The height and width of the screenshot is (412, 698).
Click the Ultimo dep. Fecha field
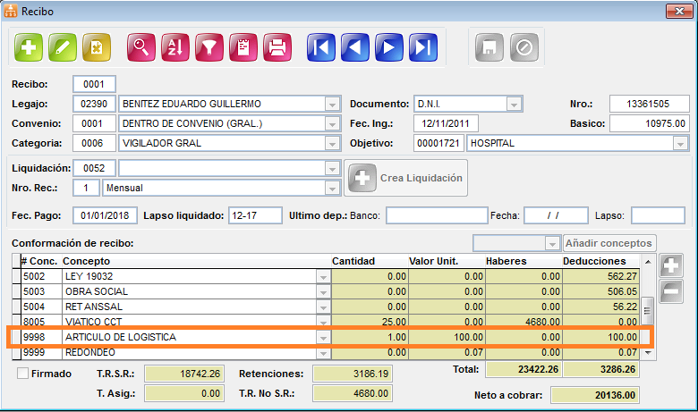coord(556,215)
